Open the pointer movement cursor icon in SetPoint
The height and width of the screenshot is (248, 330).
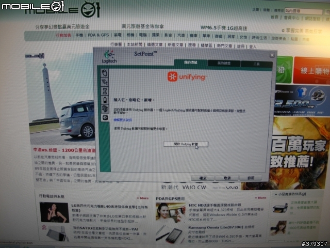[x=105, y=82]
